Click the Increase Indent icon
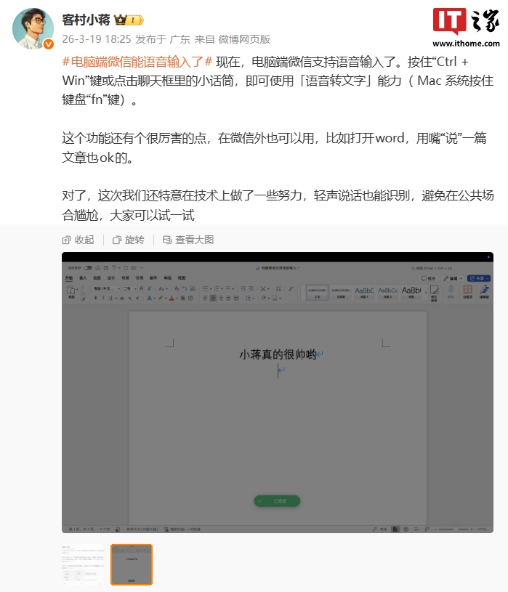508x592 pixels. click(x=251, y=288)
